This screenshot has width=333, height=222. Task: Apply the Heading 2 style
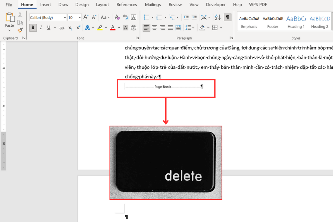point(319,22)
